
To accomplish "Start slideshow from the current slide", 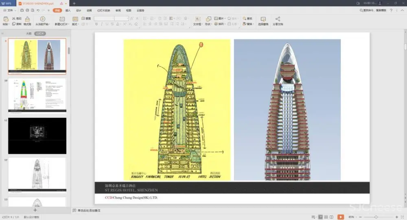I will [x=42, y=19].
